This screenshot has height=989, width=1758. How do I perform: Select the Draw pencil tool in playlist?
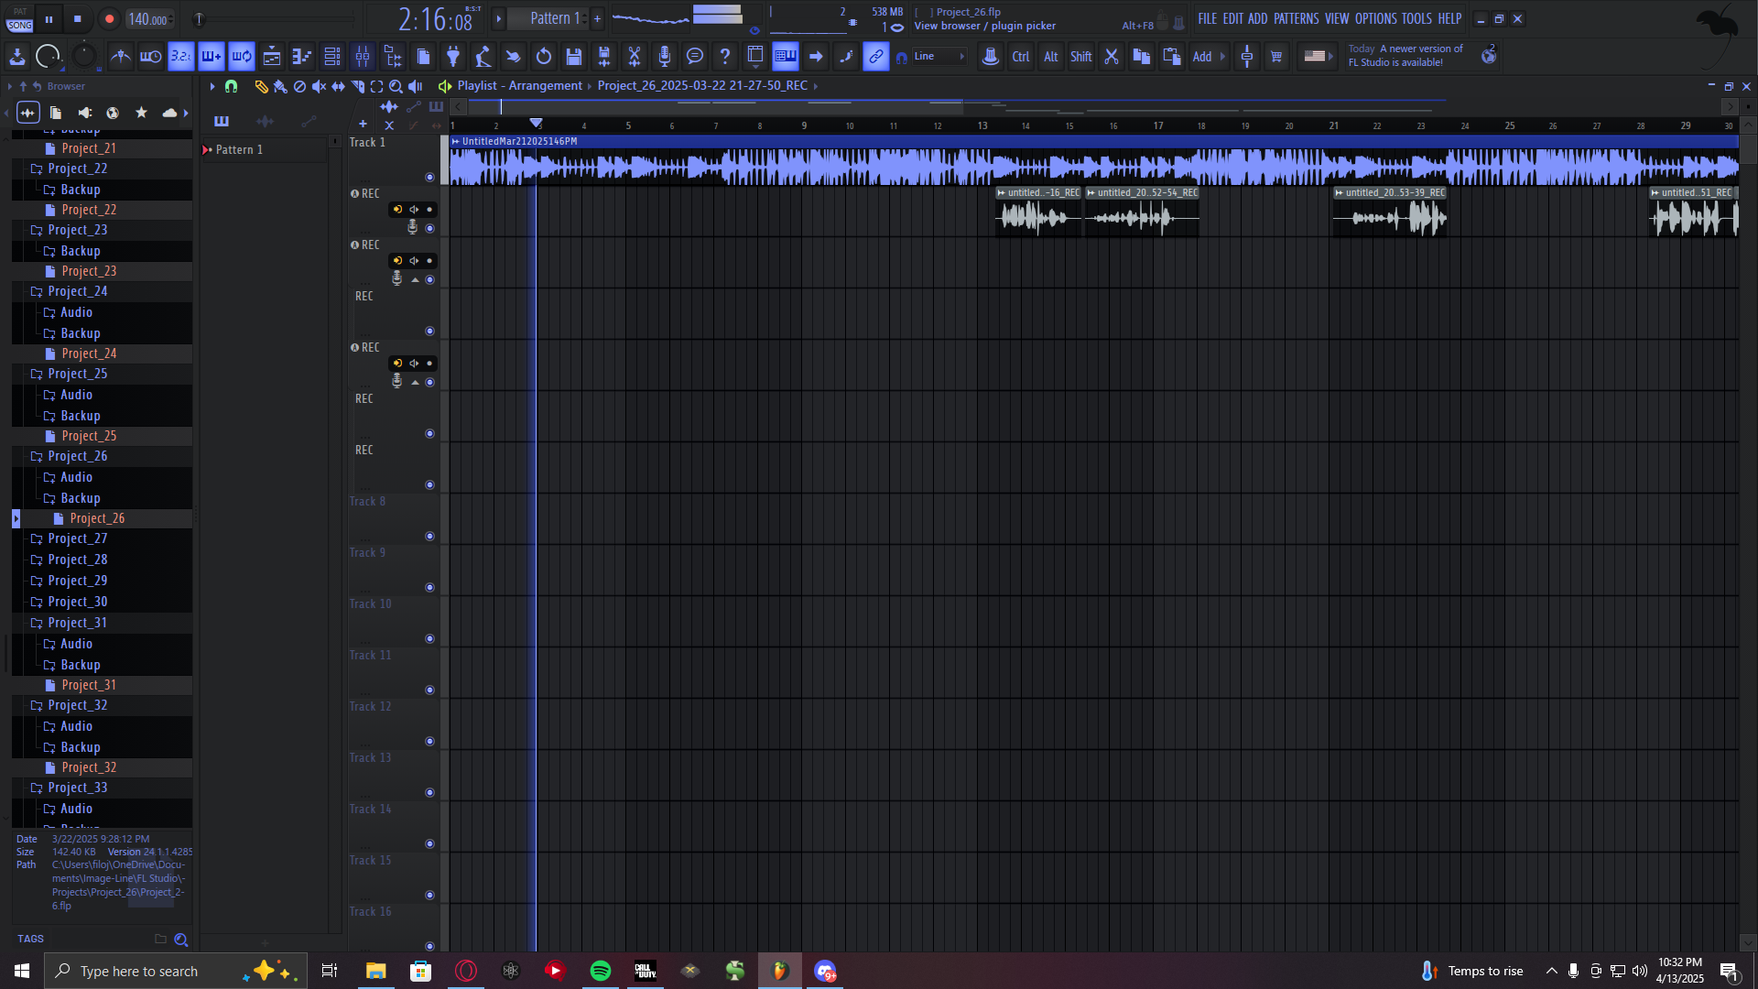click(261, 86)
